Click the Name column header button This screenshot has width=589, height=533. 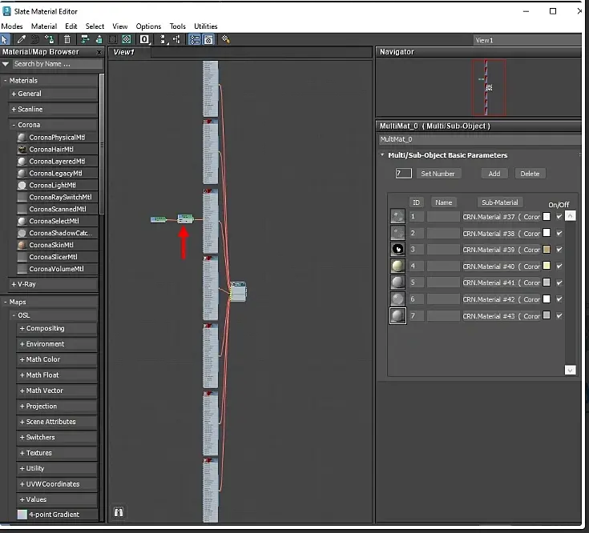click(444, 202)
